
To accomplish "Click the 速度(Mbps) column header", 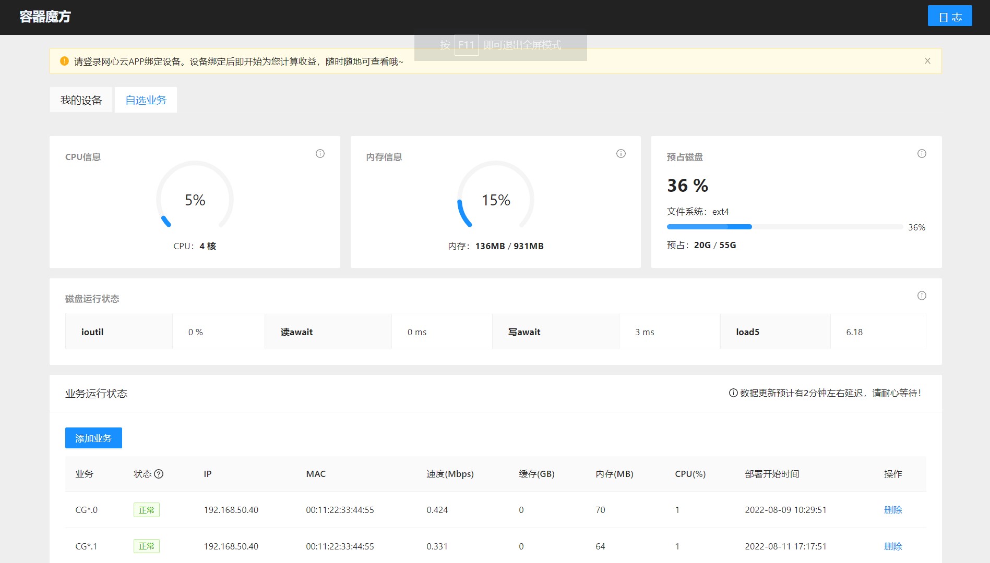I will coord(450,474).
